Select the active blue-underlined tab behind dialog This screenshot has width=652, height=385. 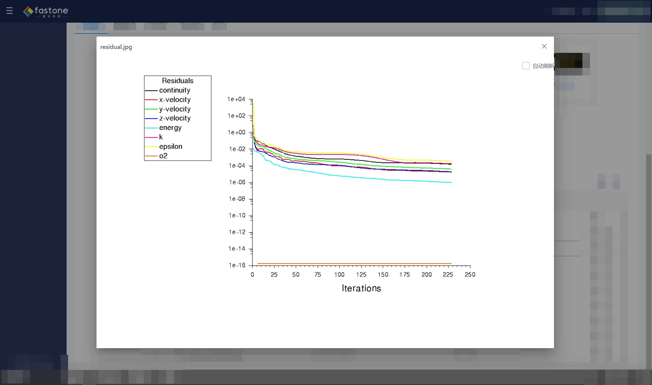click(x=91, y=27)
